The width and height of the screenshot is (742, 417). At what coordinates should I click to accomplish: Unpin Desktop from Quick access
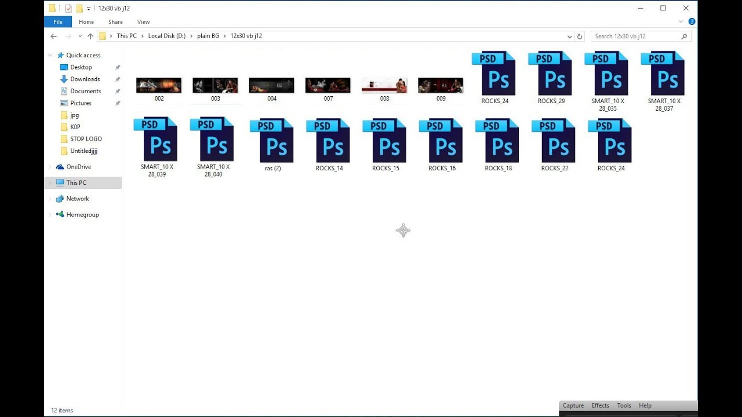118,67
